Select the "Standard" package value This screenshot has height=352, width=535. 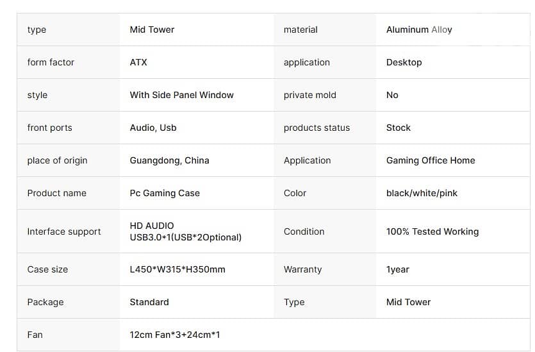(x=149, y=302)
